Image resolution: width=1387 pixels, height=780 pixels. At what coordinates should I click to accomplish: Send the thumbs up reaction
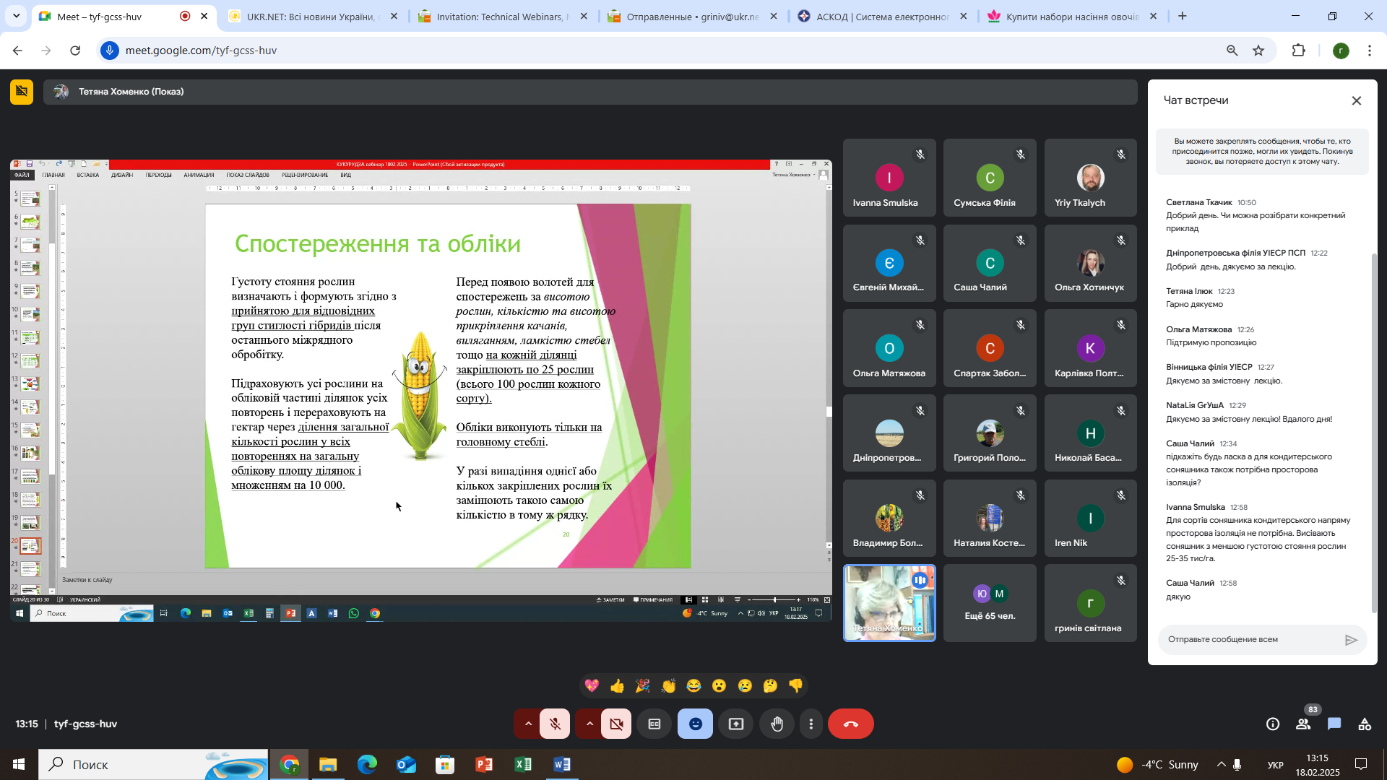click(x=617, y=685)
